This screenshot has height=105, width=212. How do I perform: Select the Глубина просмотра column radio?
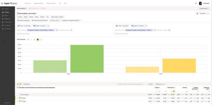pyautogui.click(x=193, y=88)
